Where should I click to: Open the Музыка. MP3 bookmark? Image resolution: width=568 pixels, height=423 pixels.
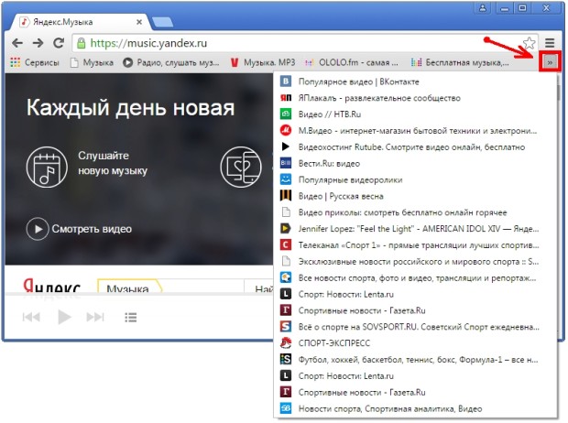263,62
